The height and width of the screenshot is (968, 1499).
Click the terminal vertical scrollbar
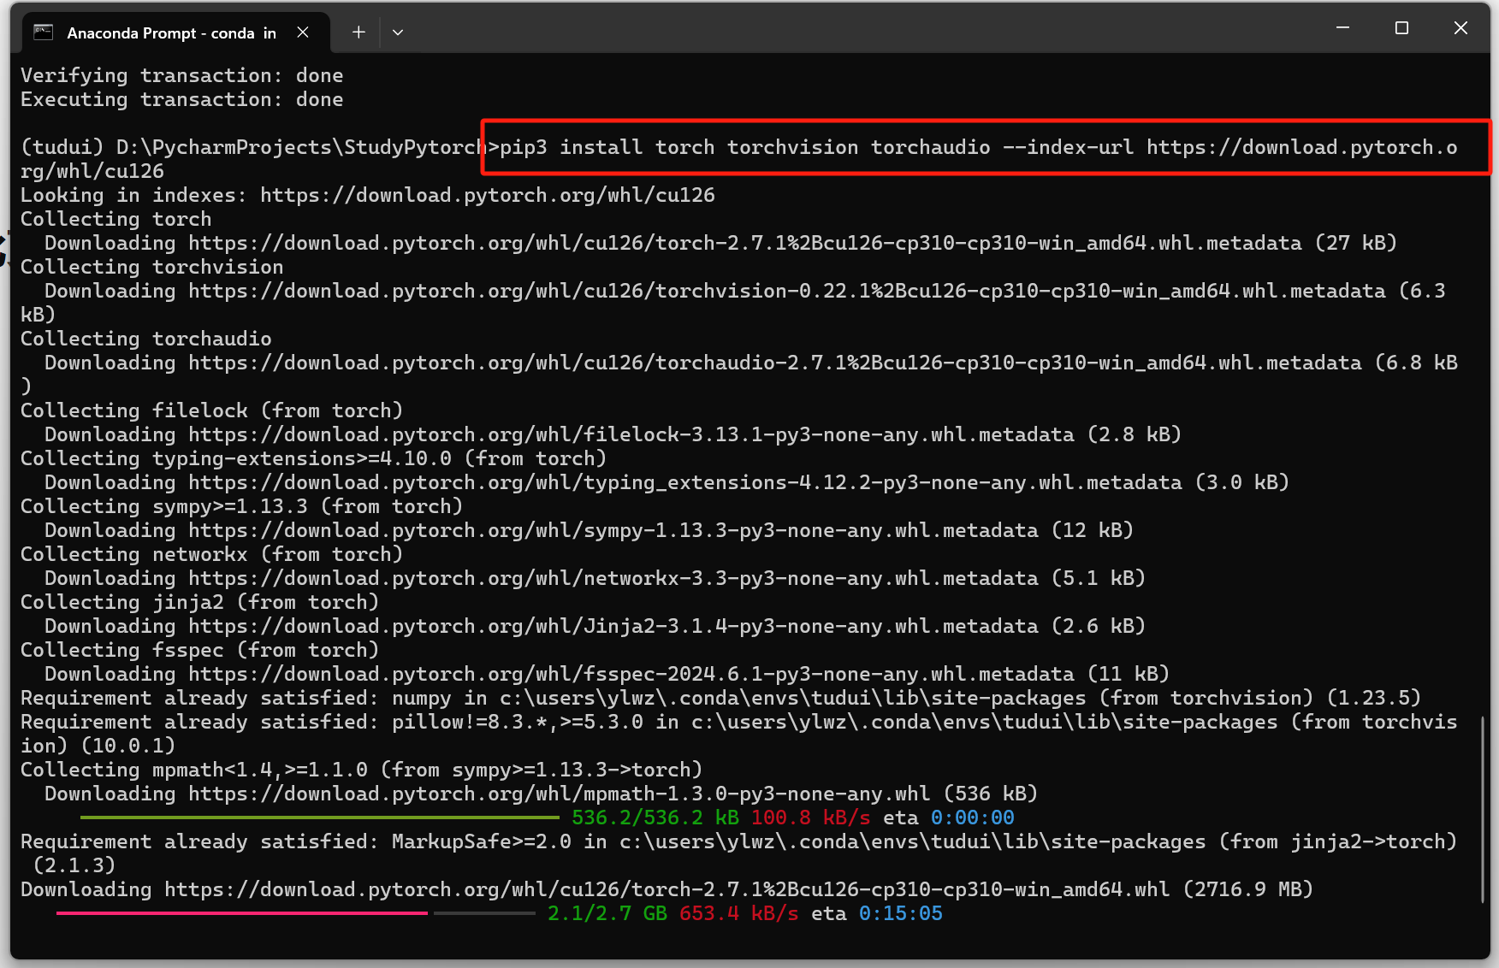[1483, 809]
